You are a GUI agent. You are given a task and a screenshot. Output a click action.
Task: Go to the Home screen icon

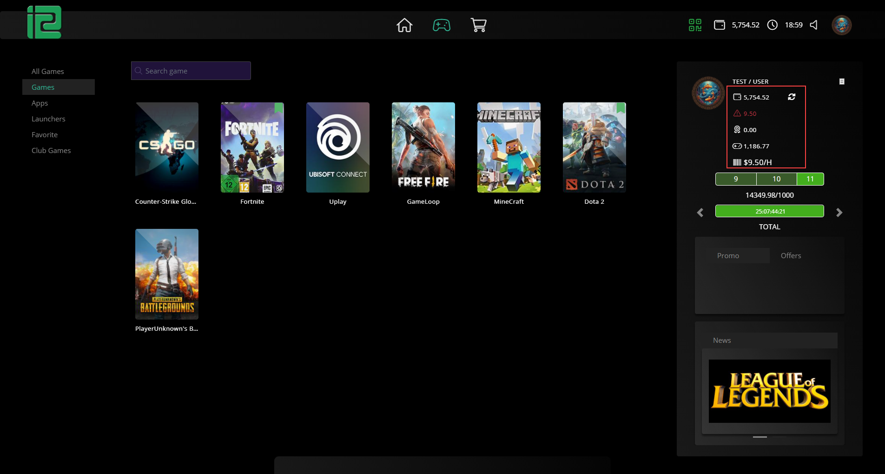[404, 25]
